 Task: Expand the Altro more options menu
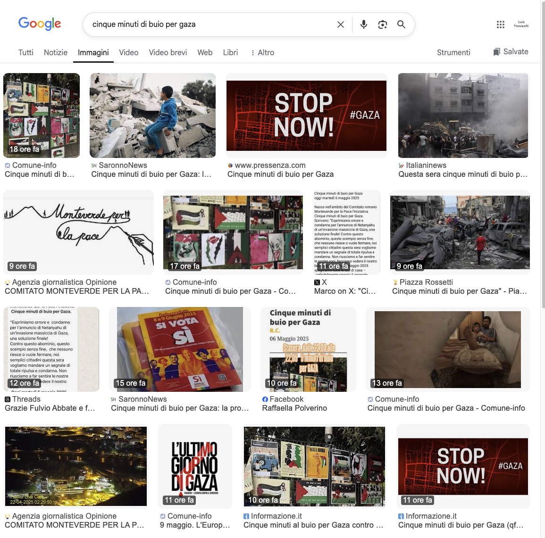pyautogui.click(x=262, y=52)
